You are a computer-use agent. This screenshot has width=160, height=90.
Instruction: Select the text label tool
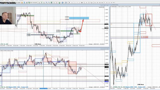point(89,2)
